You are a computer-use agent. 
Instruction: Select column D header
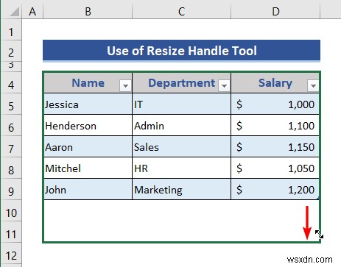pyautogui.click(x=275, y=11)
